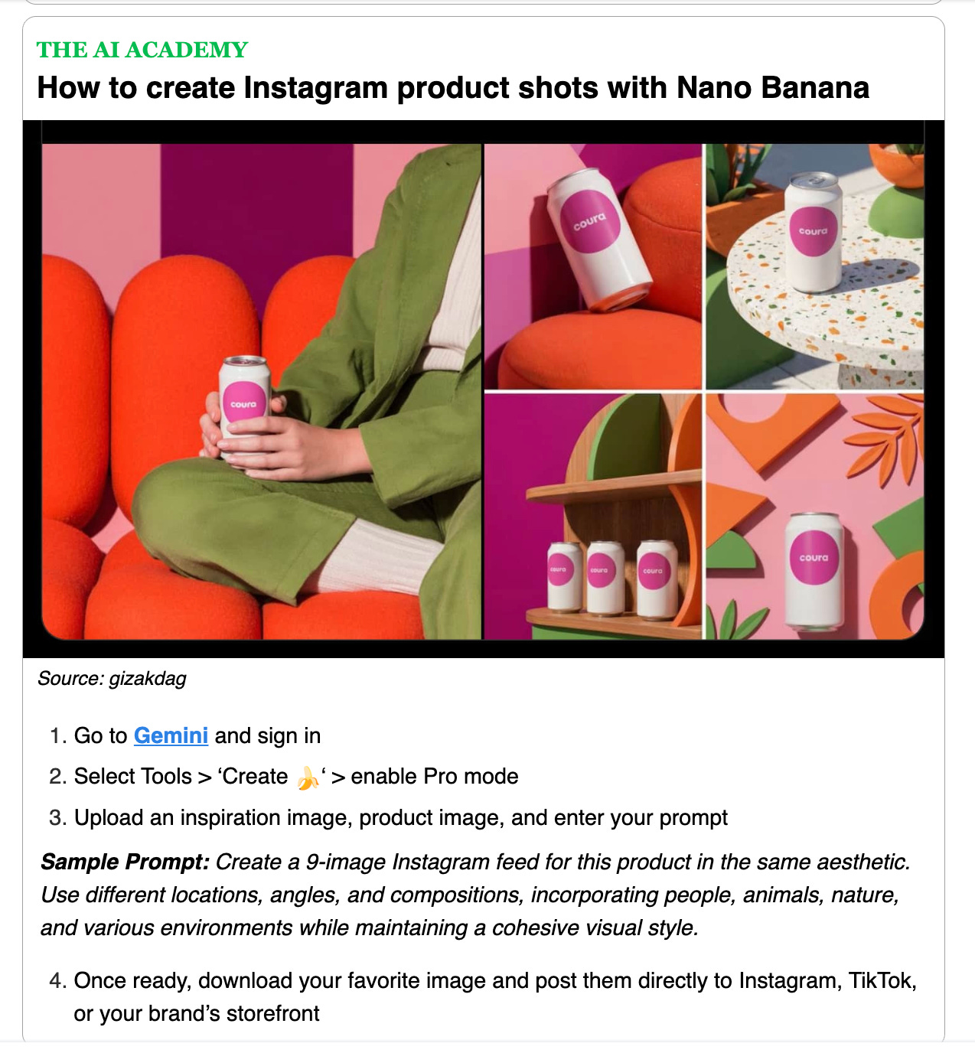975x1053 pixels.
Task: Click 'your brand's storefront' text line
Action: click(x=197, y=1014)
